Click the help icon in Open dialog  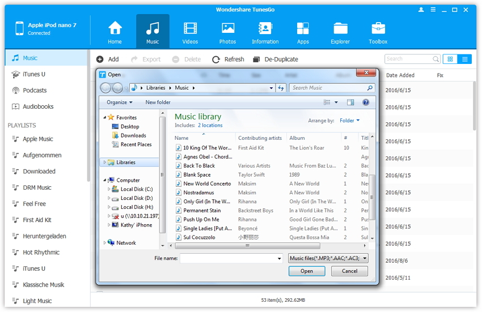[366, 102]
